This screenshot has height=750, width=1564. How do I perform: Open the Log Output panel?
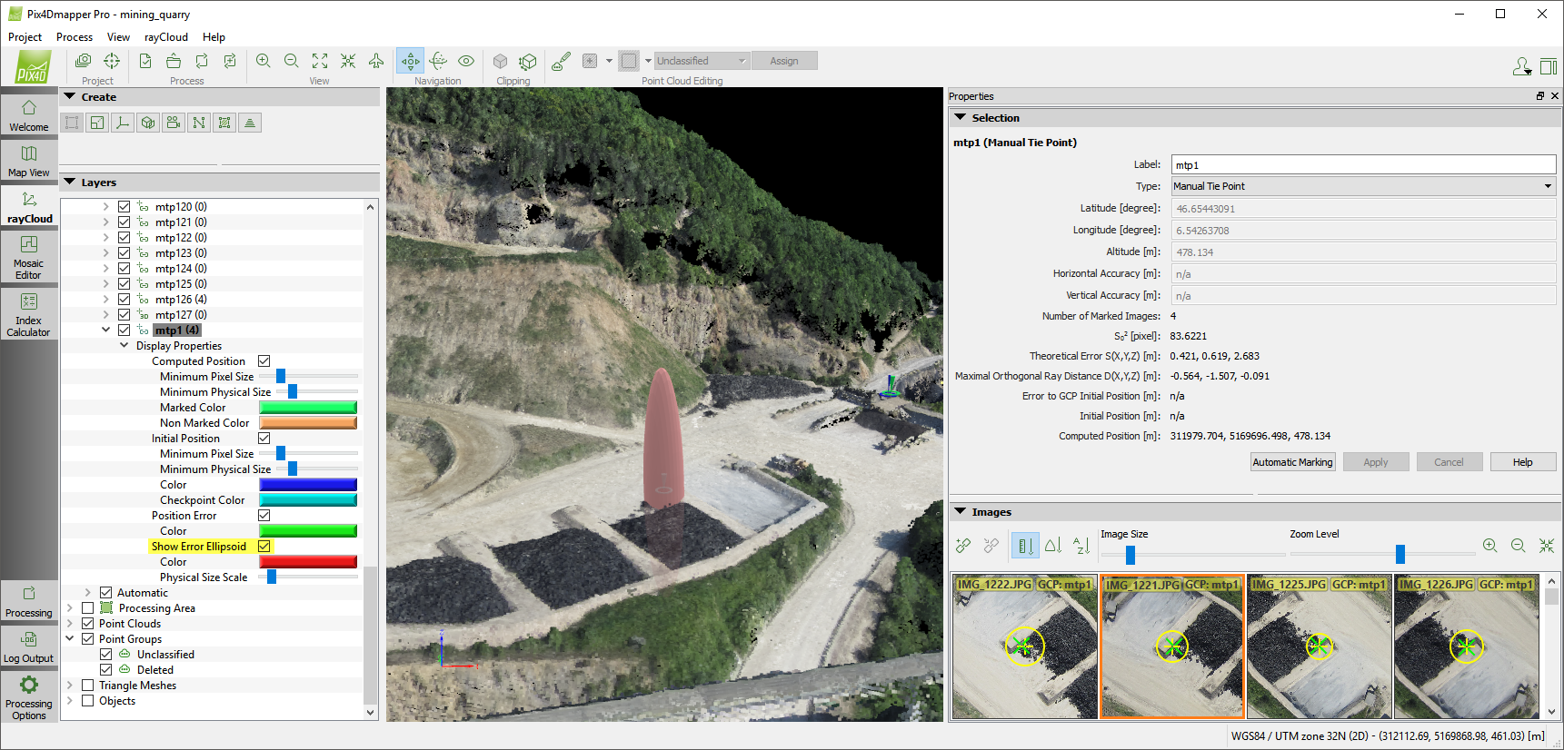pyautogui.click(x=29, y=647)
